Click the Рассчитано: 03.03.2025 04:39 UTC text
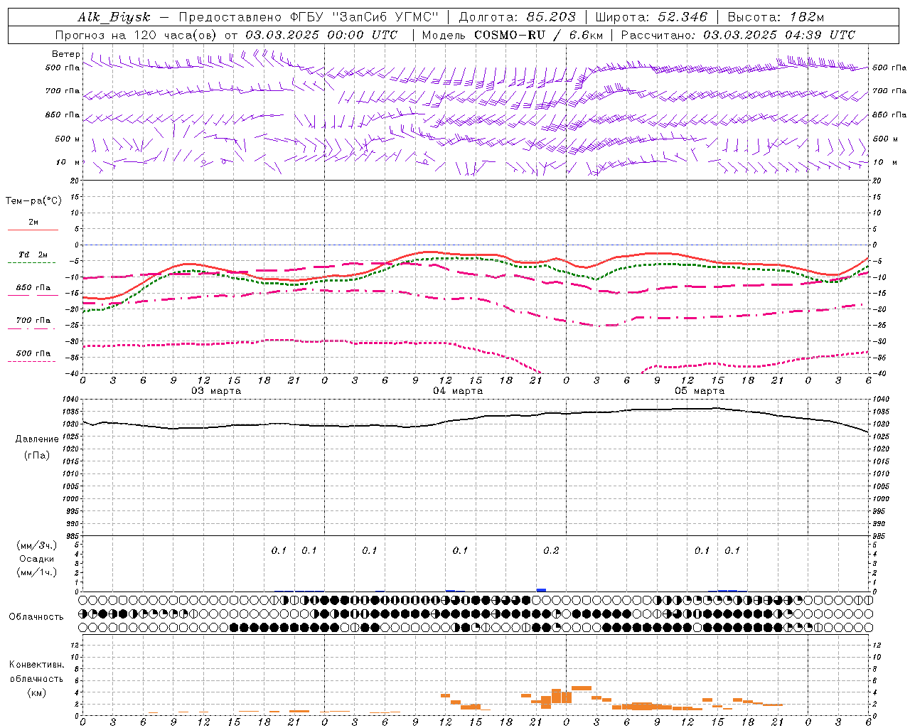Screen dimensions: 910x728 [x=738, y=35]
